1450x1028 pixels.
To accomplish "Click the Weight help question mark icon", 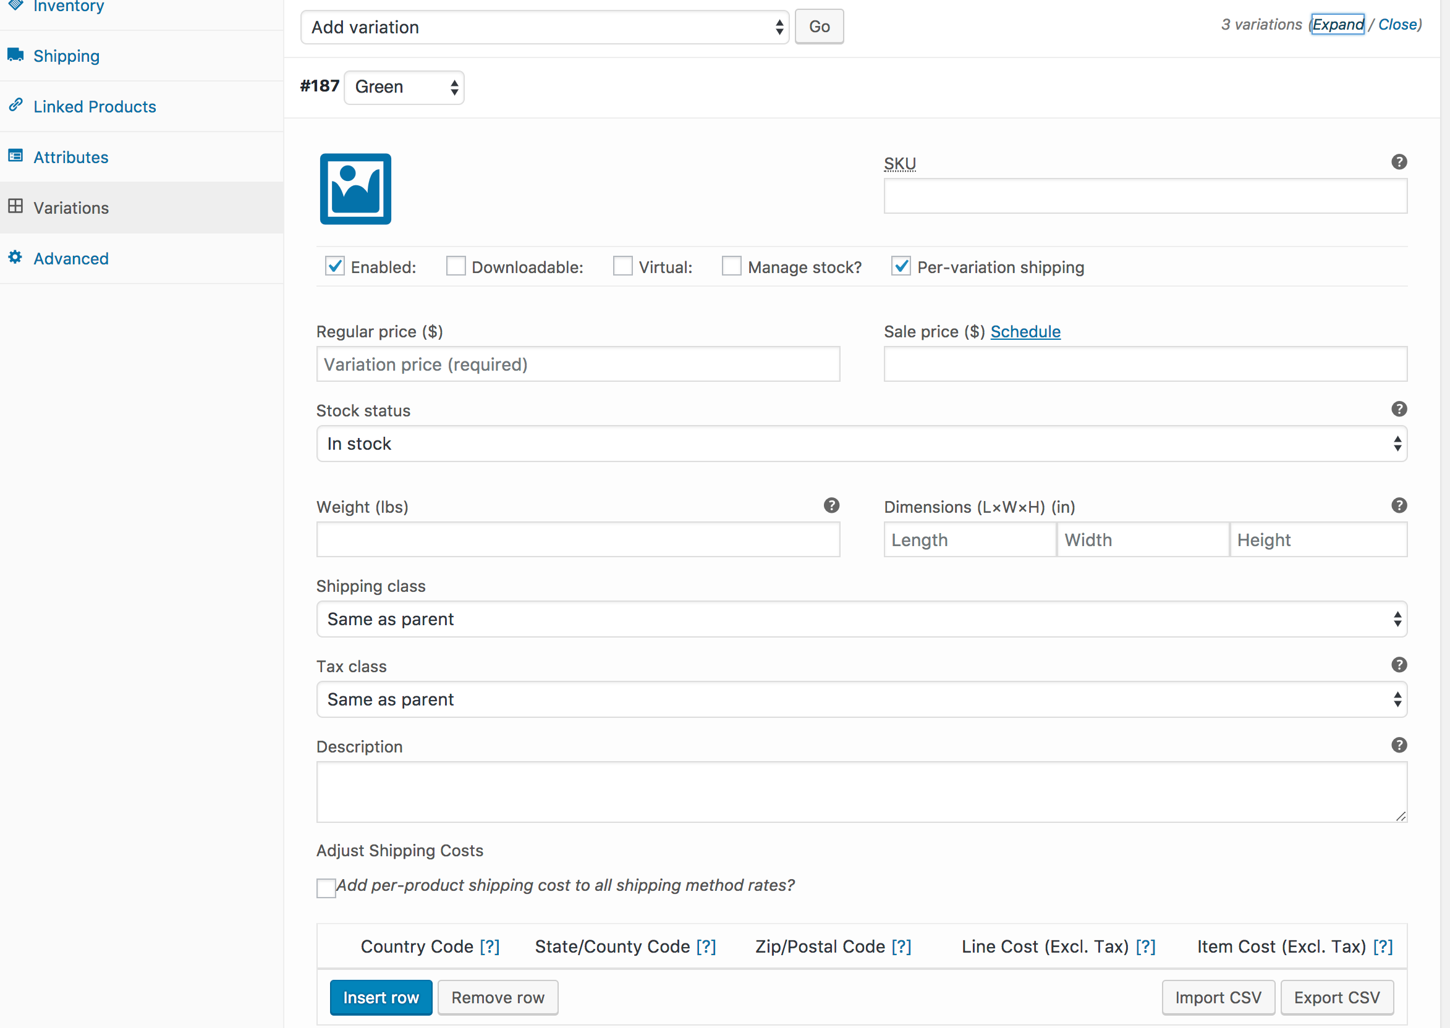I will [x=831, y=505].
